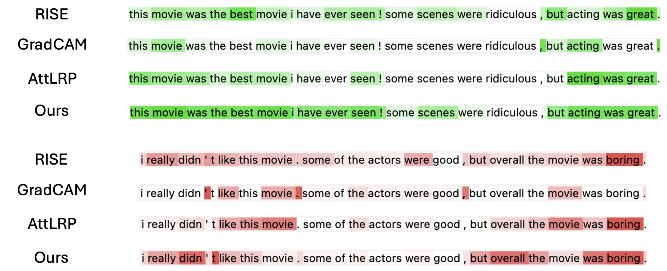Click the first Ours method label
This screenshot has width=667, height=271.
[x=52, y=111]
